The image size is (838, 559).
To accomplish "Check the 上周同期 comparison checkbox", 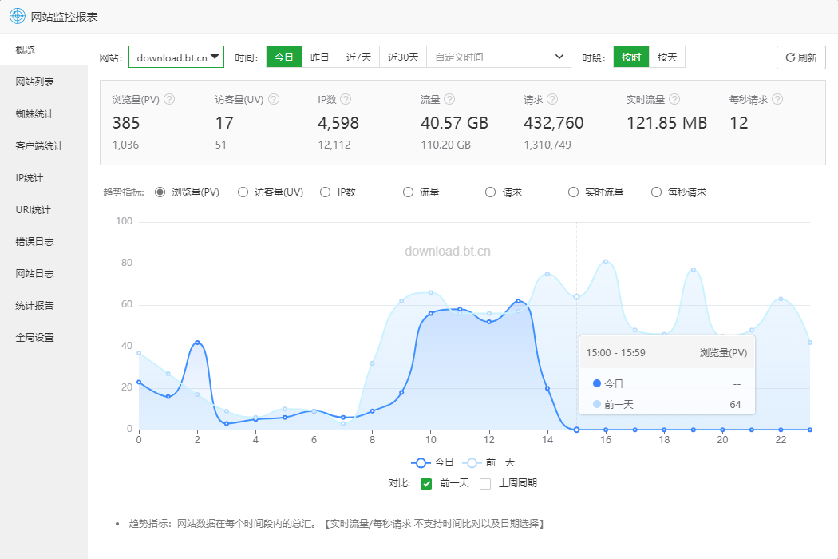I will pyautogui.click(x=485, y=484).
